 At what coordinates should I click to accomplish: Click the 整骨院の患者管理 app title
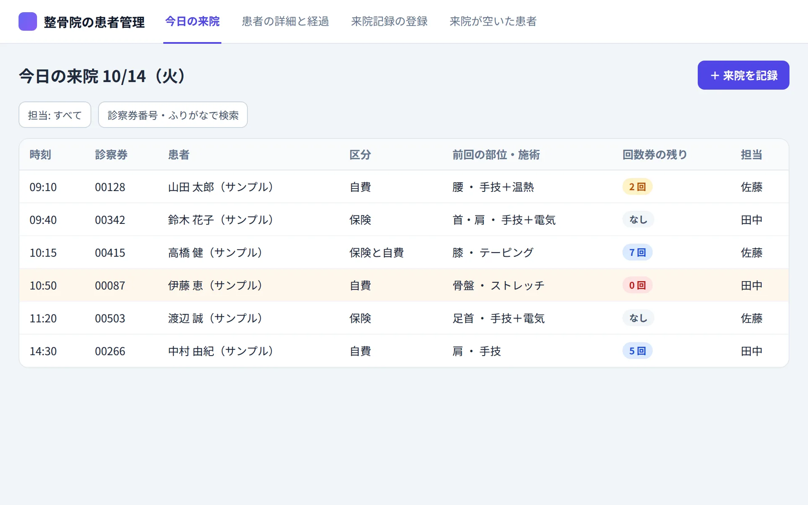94,22
